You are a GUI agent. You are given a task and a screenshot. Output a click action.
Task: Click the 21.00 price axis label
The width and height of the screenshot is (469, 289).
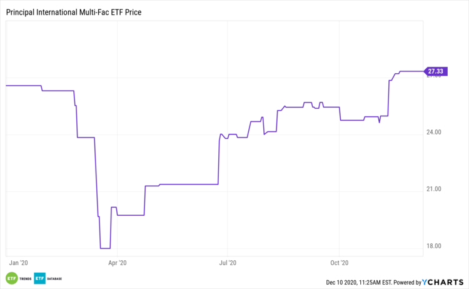(x=434, y=189)
